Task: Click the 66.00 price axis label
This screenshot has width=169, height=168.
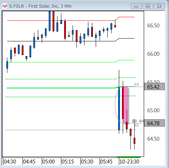Action: click(x=153, y=54)
